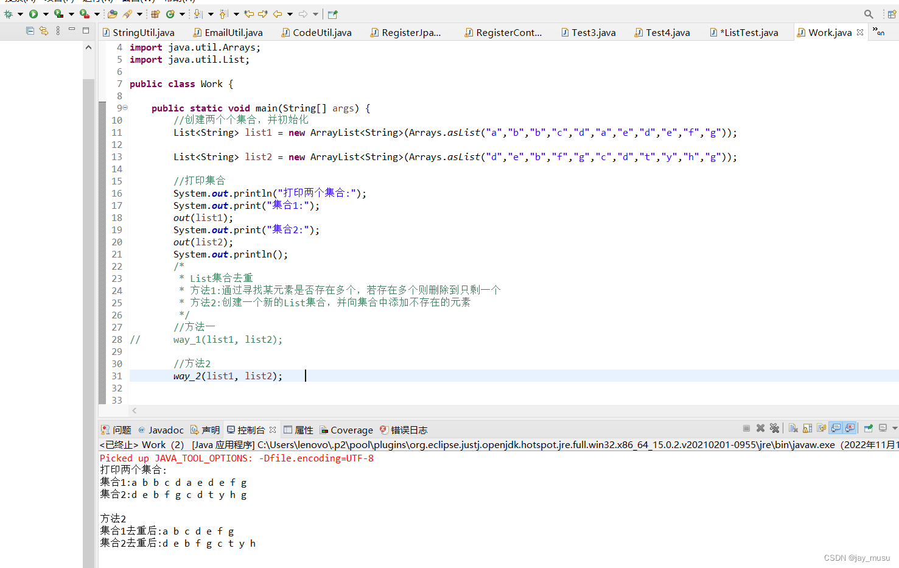Screen dimensions: 899x568
Task: Remove all terminated launches
Action: click(x=774, y=428)
